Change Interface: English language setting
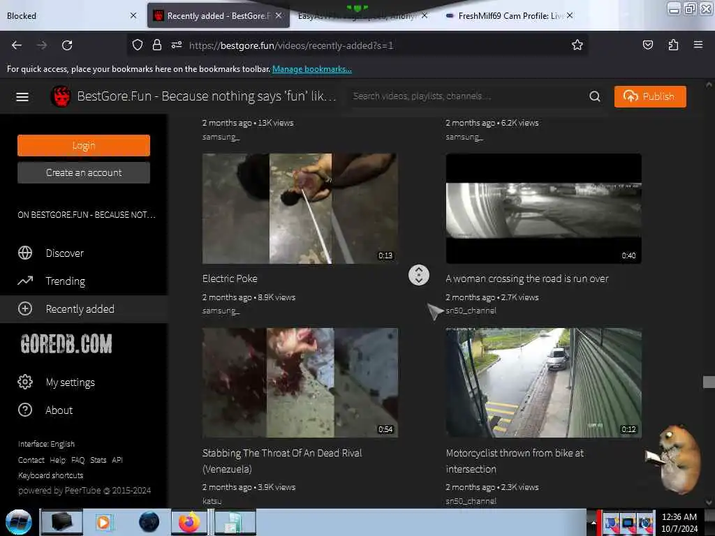 pos(46,444)
